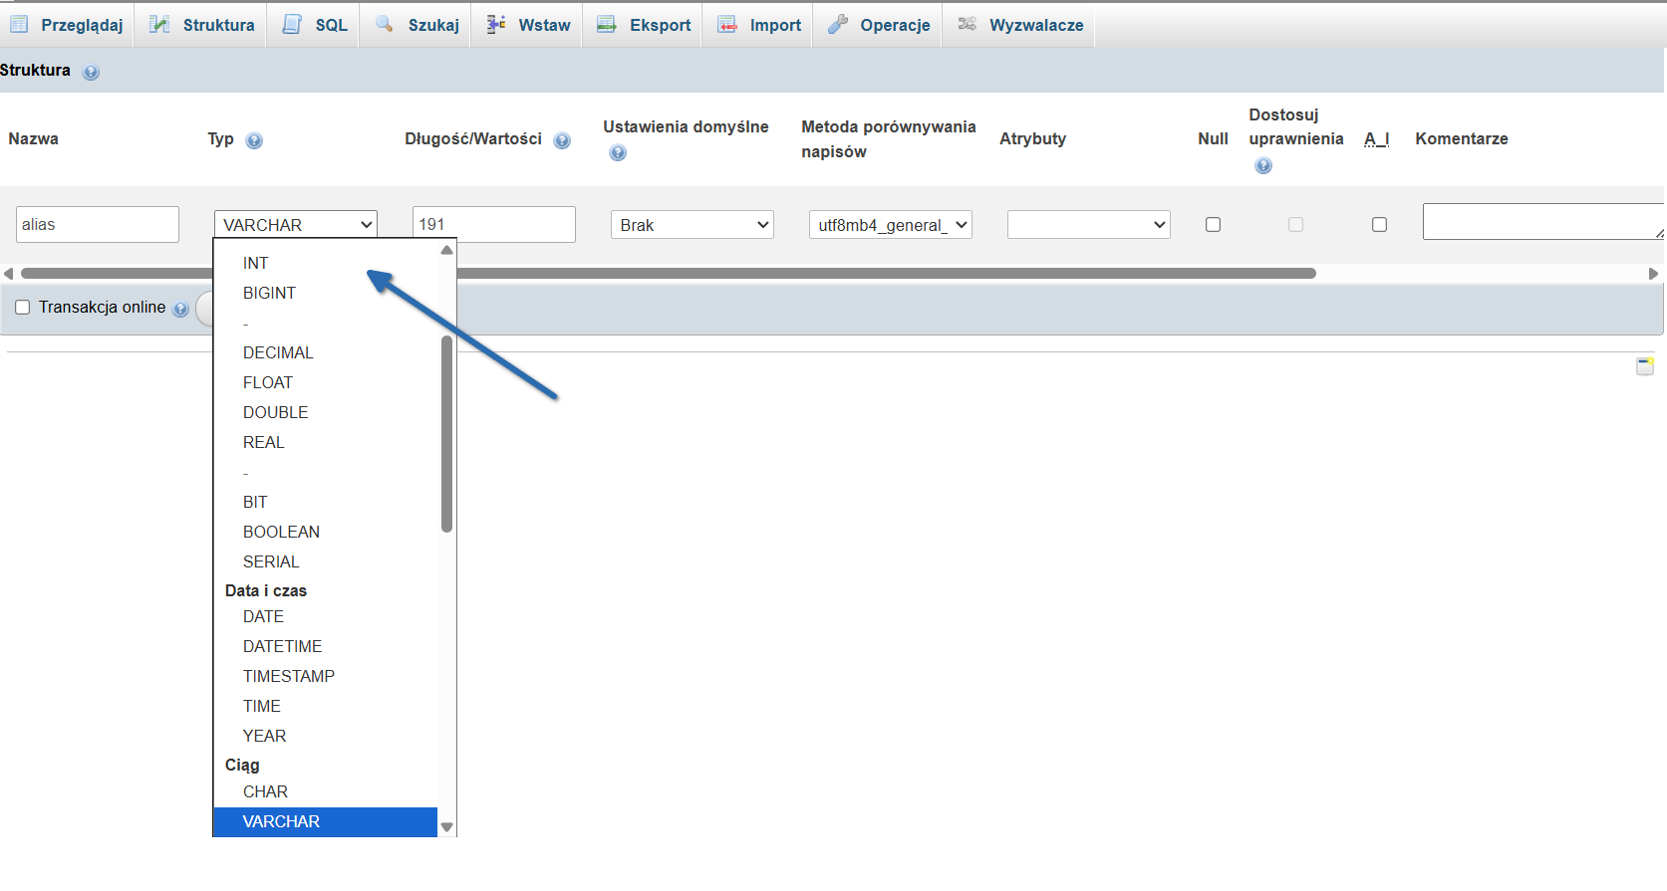Click left arrow of horizontal scrollbar
This screenshot has width=1667, height=891.
click(x=8, y=274)
